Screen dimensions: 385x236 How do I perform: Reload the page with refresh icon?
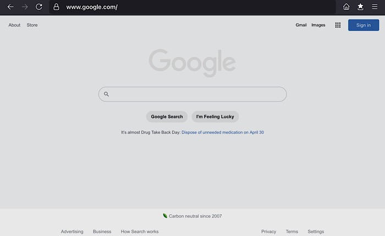pos(39,7)
